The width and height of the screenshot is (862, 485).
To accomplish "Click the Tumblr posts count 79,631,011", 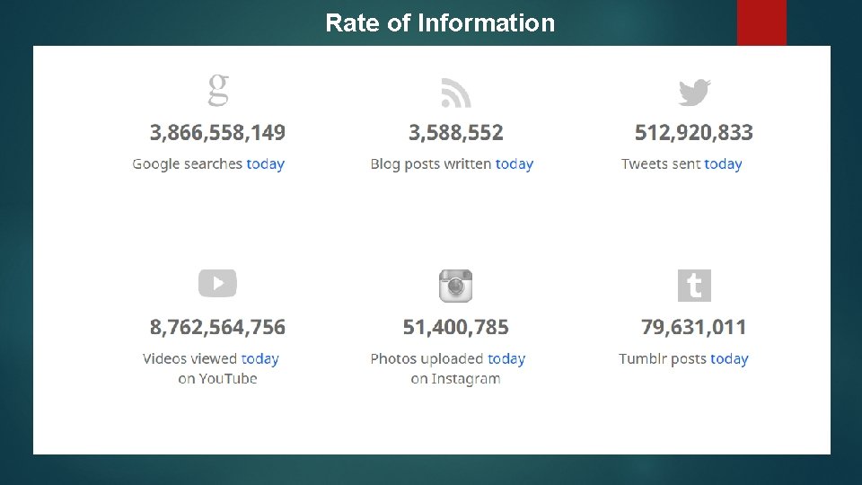I will [x=694, y=327].
